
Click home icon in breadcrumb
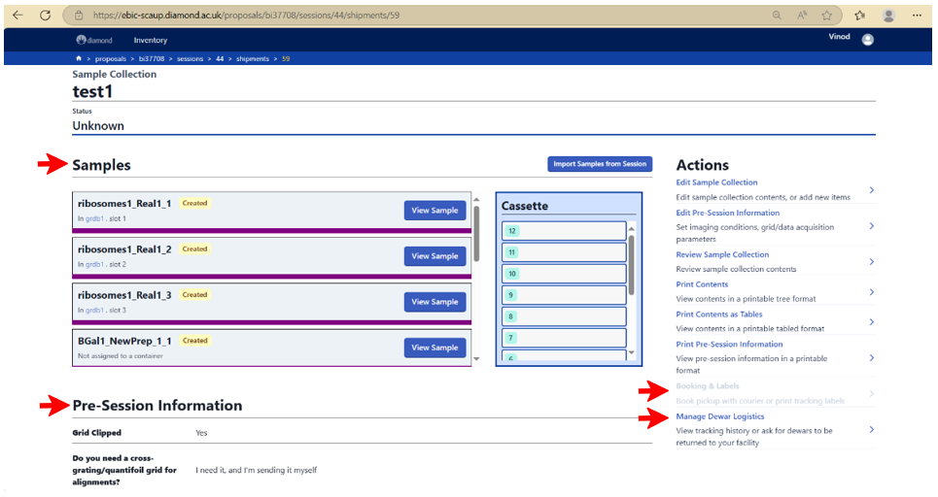pos(79,58)
